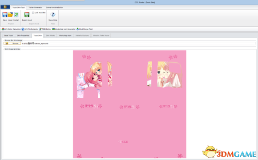This screenshot has height=160, width=258.
Task: Open the Load project folder icon
Action: point(10,15)
